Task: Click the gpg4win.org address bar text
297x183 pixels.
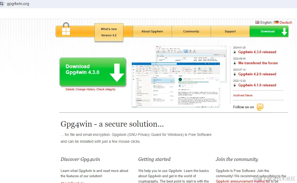Action: click(18, 4)
